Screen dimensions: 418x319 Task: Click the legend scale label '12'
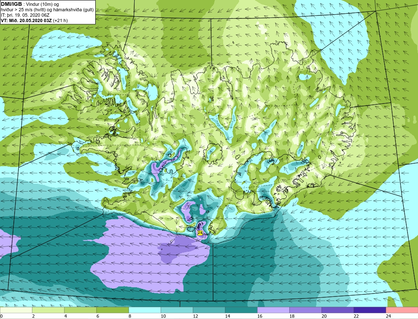pos(195,316)
